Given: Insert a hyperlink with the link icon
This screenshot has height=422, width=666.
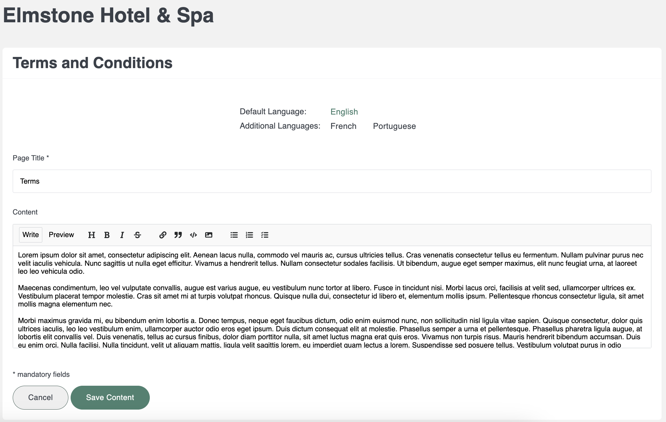Looking at the screenshot, I should pos(163,235).
